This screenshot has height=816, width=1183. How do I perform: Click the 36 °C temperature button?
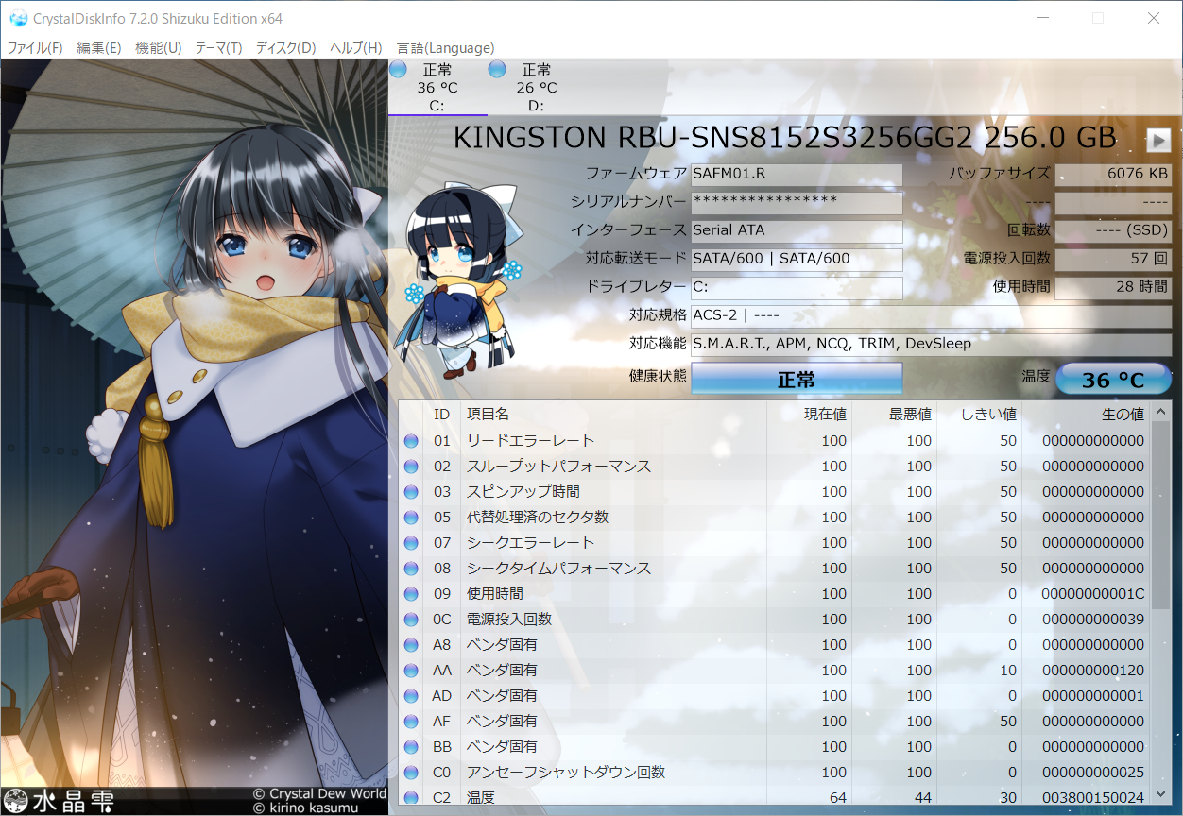click(x=1113, y=380)
